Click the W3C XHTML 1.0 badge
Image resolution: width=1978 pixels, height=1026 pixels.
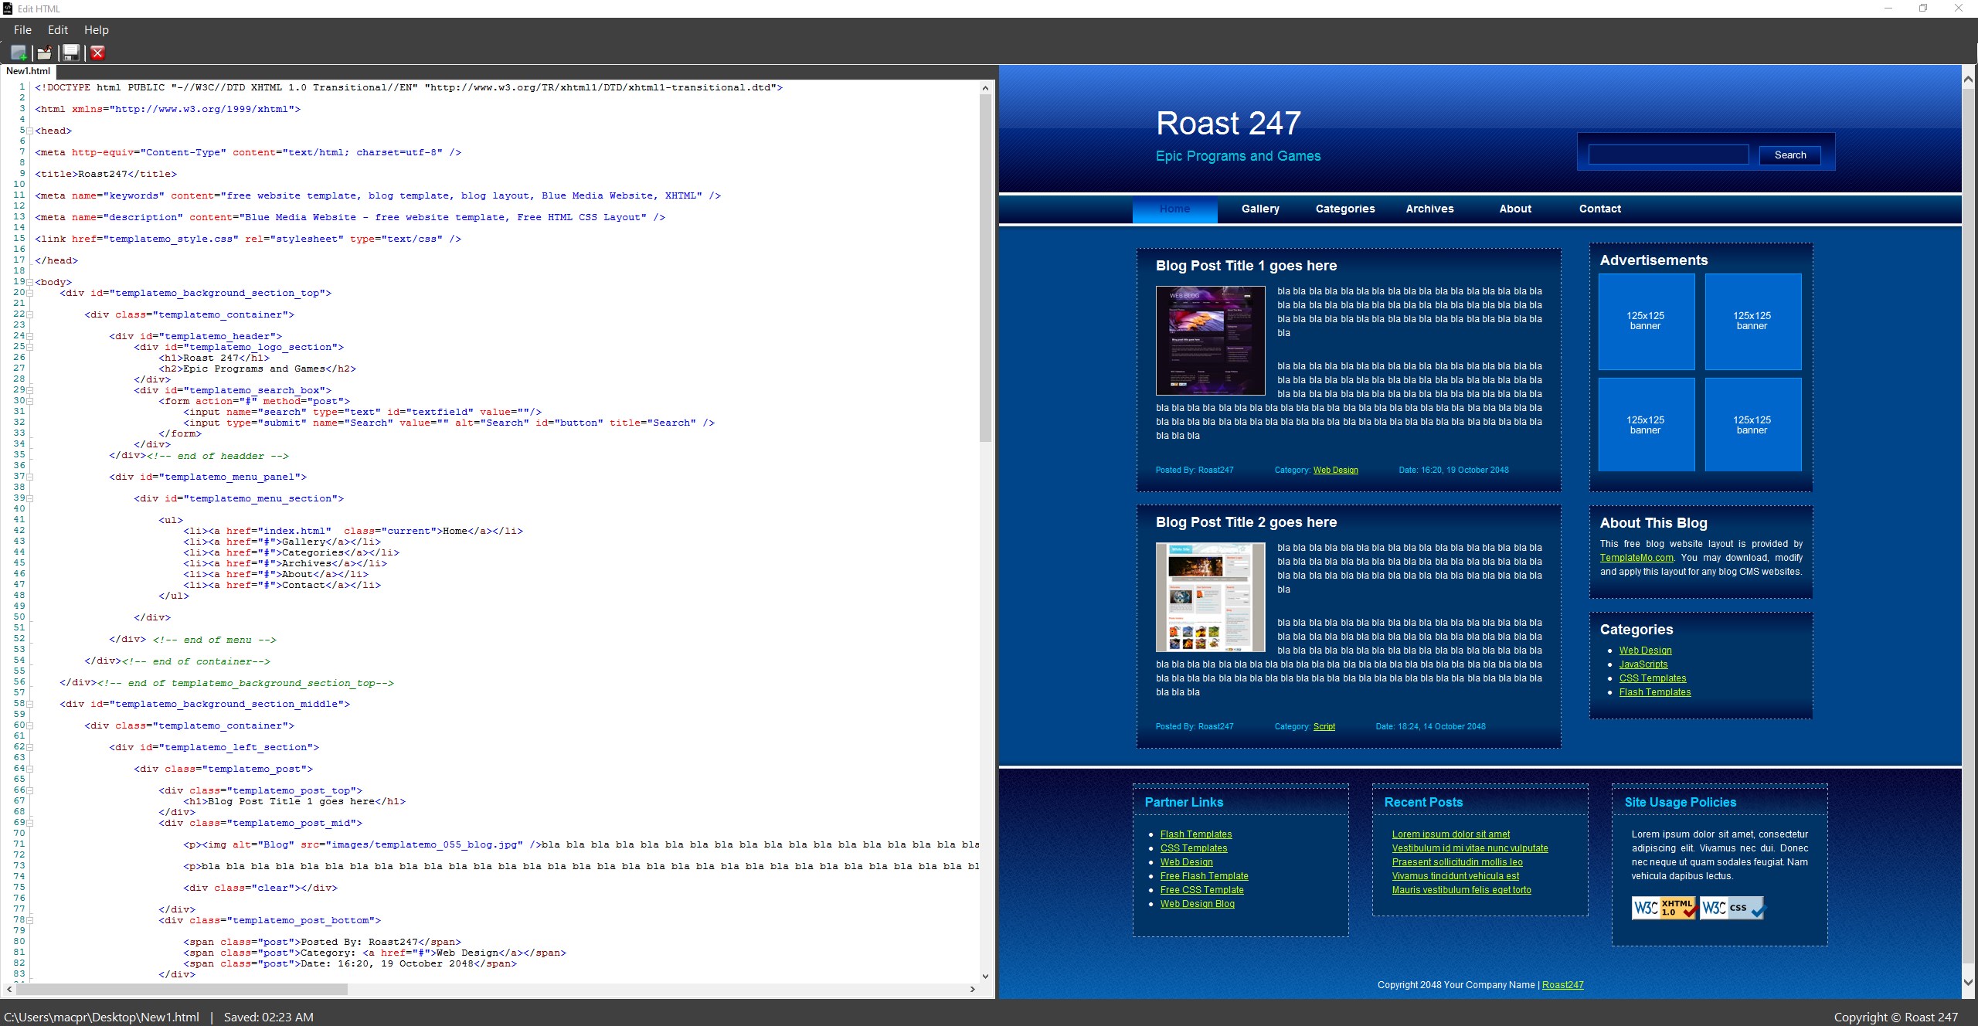click(1664, 908)
